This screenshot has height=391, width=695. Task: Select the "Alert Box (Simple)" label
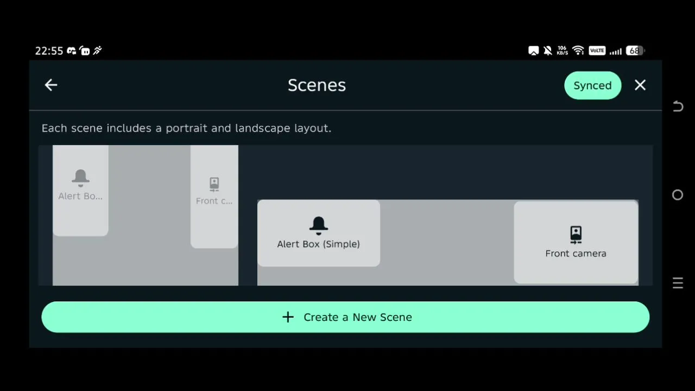pyautogui.click(x=319, y=244)
